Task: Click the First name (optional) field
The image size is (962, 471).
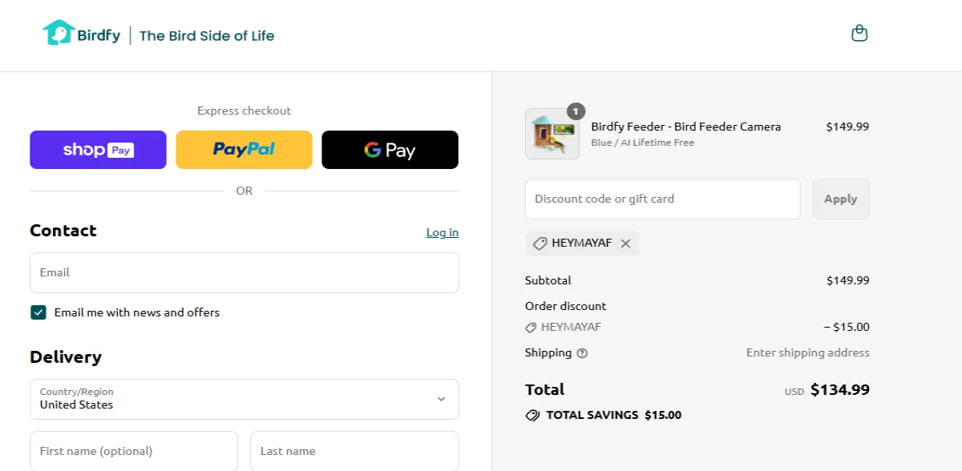Action: 134,451
